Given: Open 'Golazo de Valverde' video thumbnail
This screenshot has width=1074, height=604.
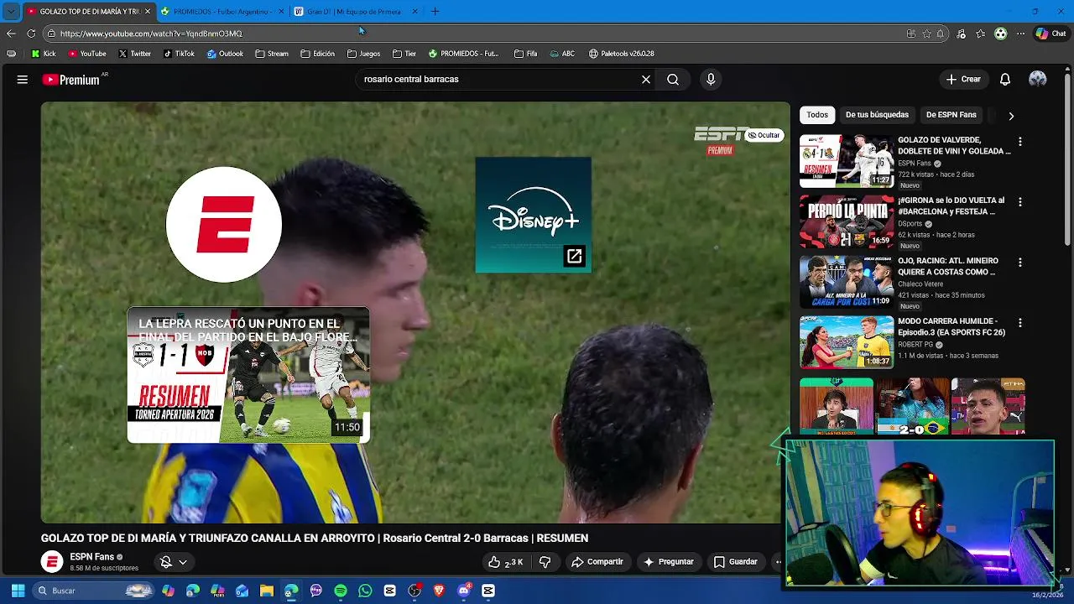Looking at the screenshot, I should (x=846, y=161).
